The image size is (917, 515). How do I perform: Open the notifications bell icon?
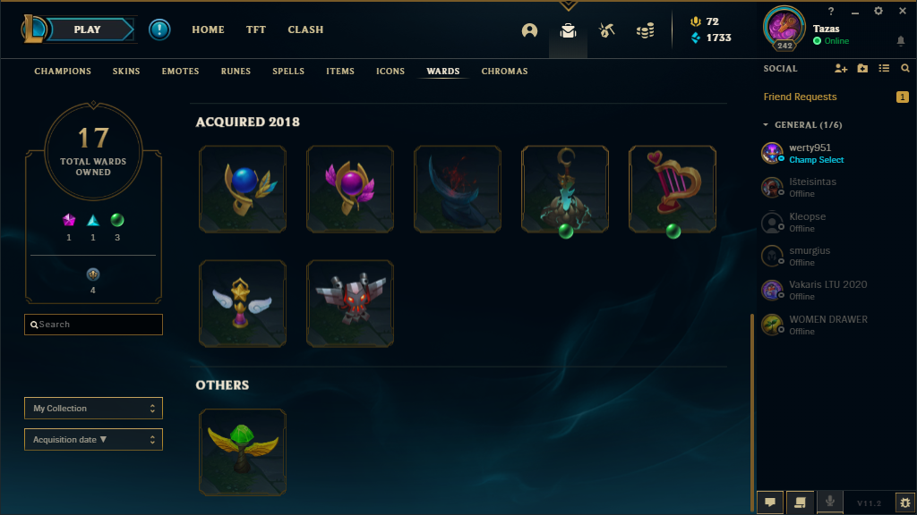tap(901, 40)
